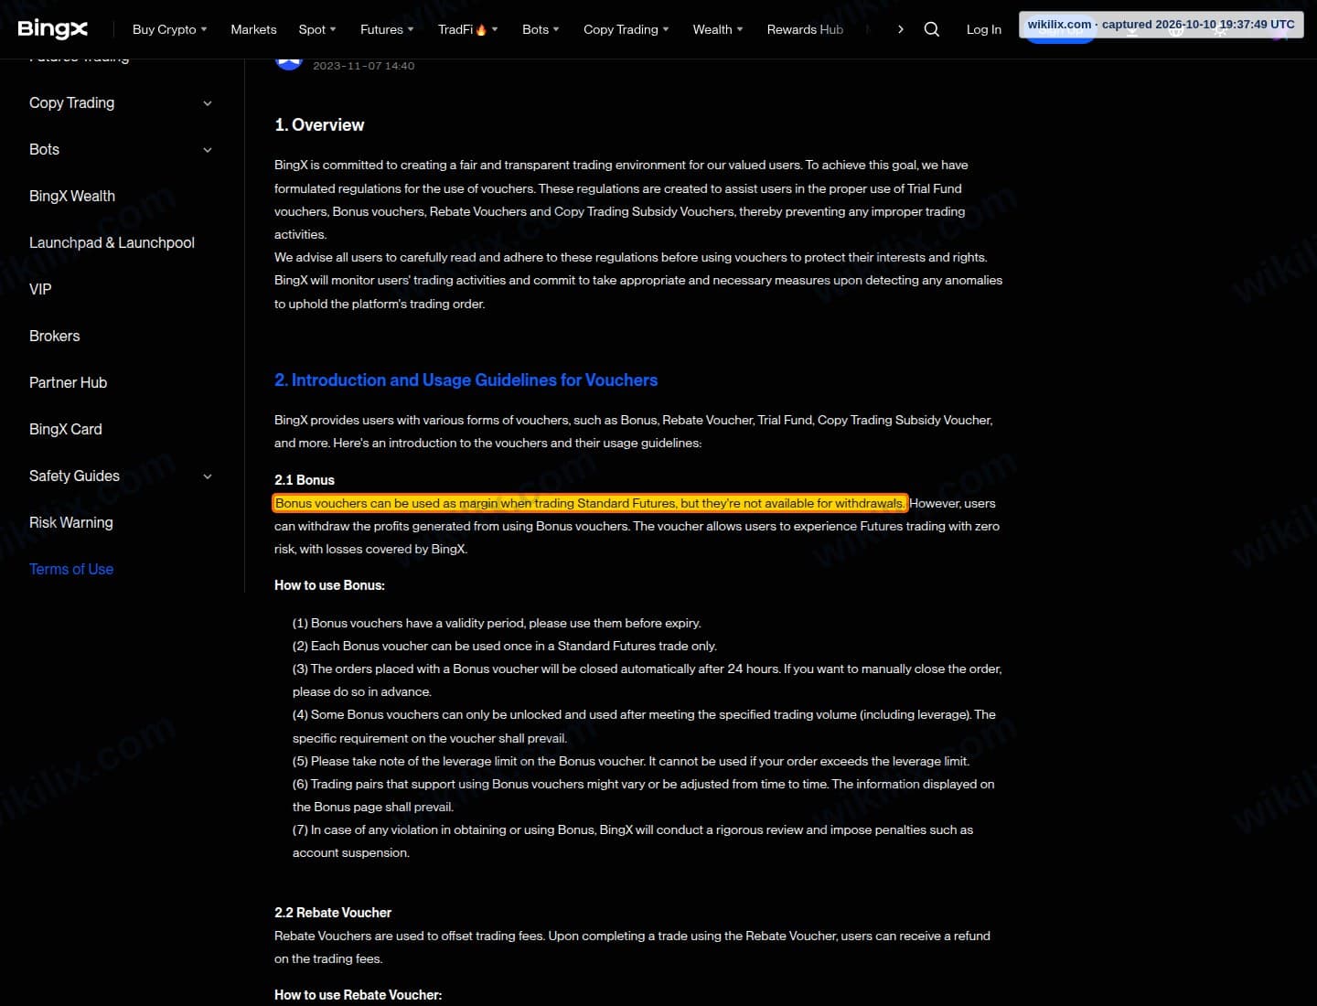Open the Bots dropdown in top navigation
This screenshot has width=1317, height=1006.
coord(541,29)
